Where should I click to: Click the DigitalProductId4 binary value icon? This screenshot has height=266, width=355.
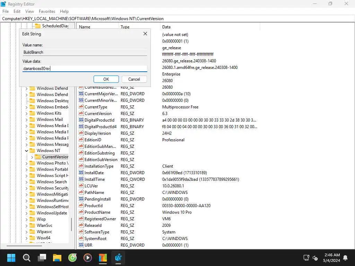pos(81,126)
